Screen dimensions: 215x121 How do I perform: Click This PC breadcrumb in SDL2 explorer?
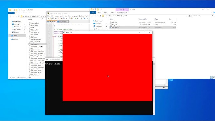[x=27, y=16]
